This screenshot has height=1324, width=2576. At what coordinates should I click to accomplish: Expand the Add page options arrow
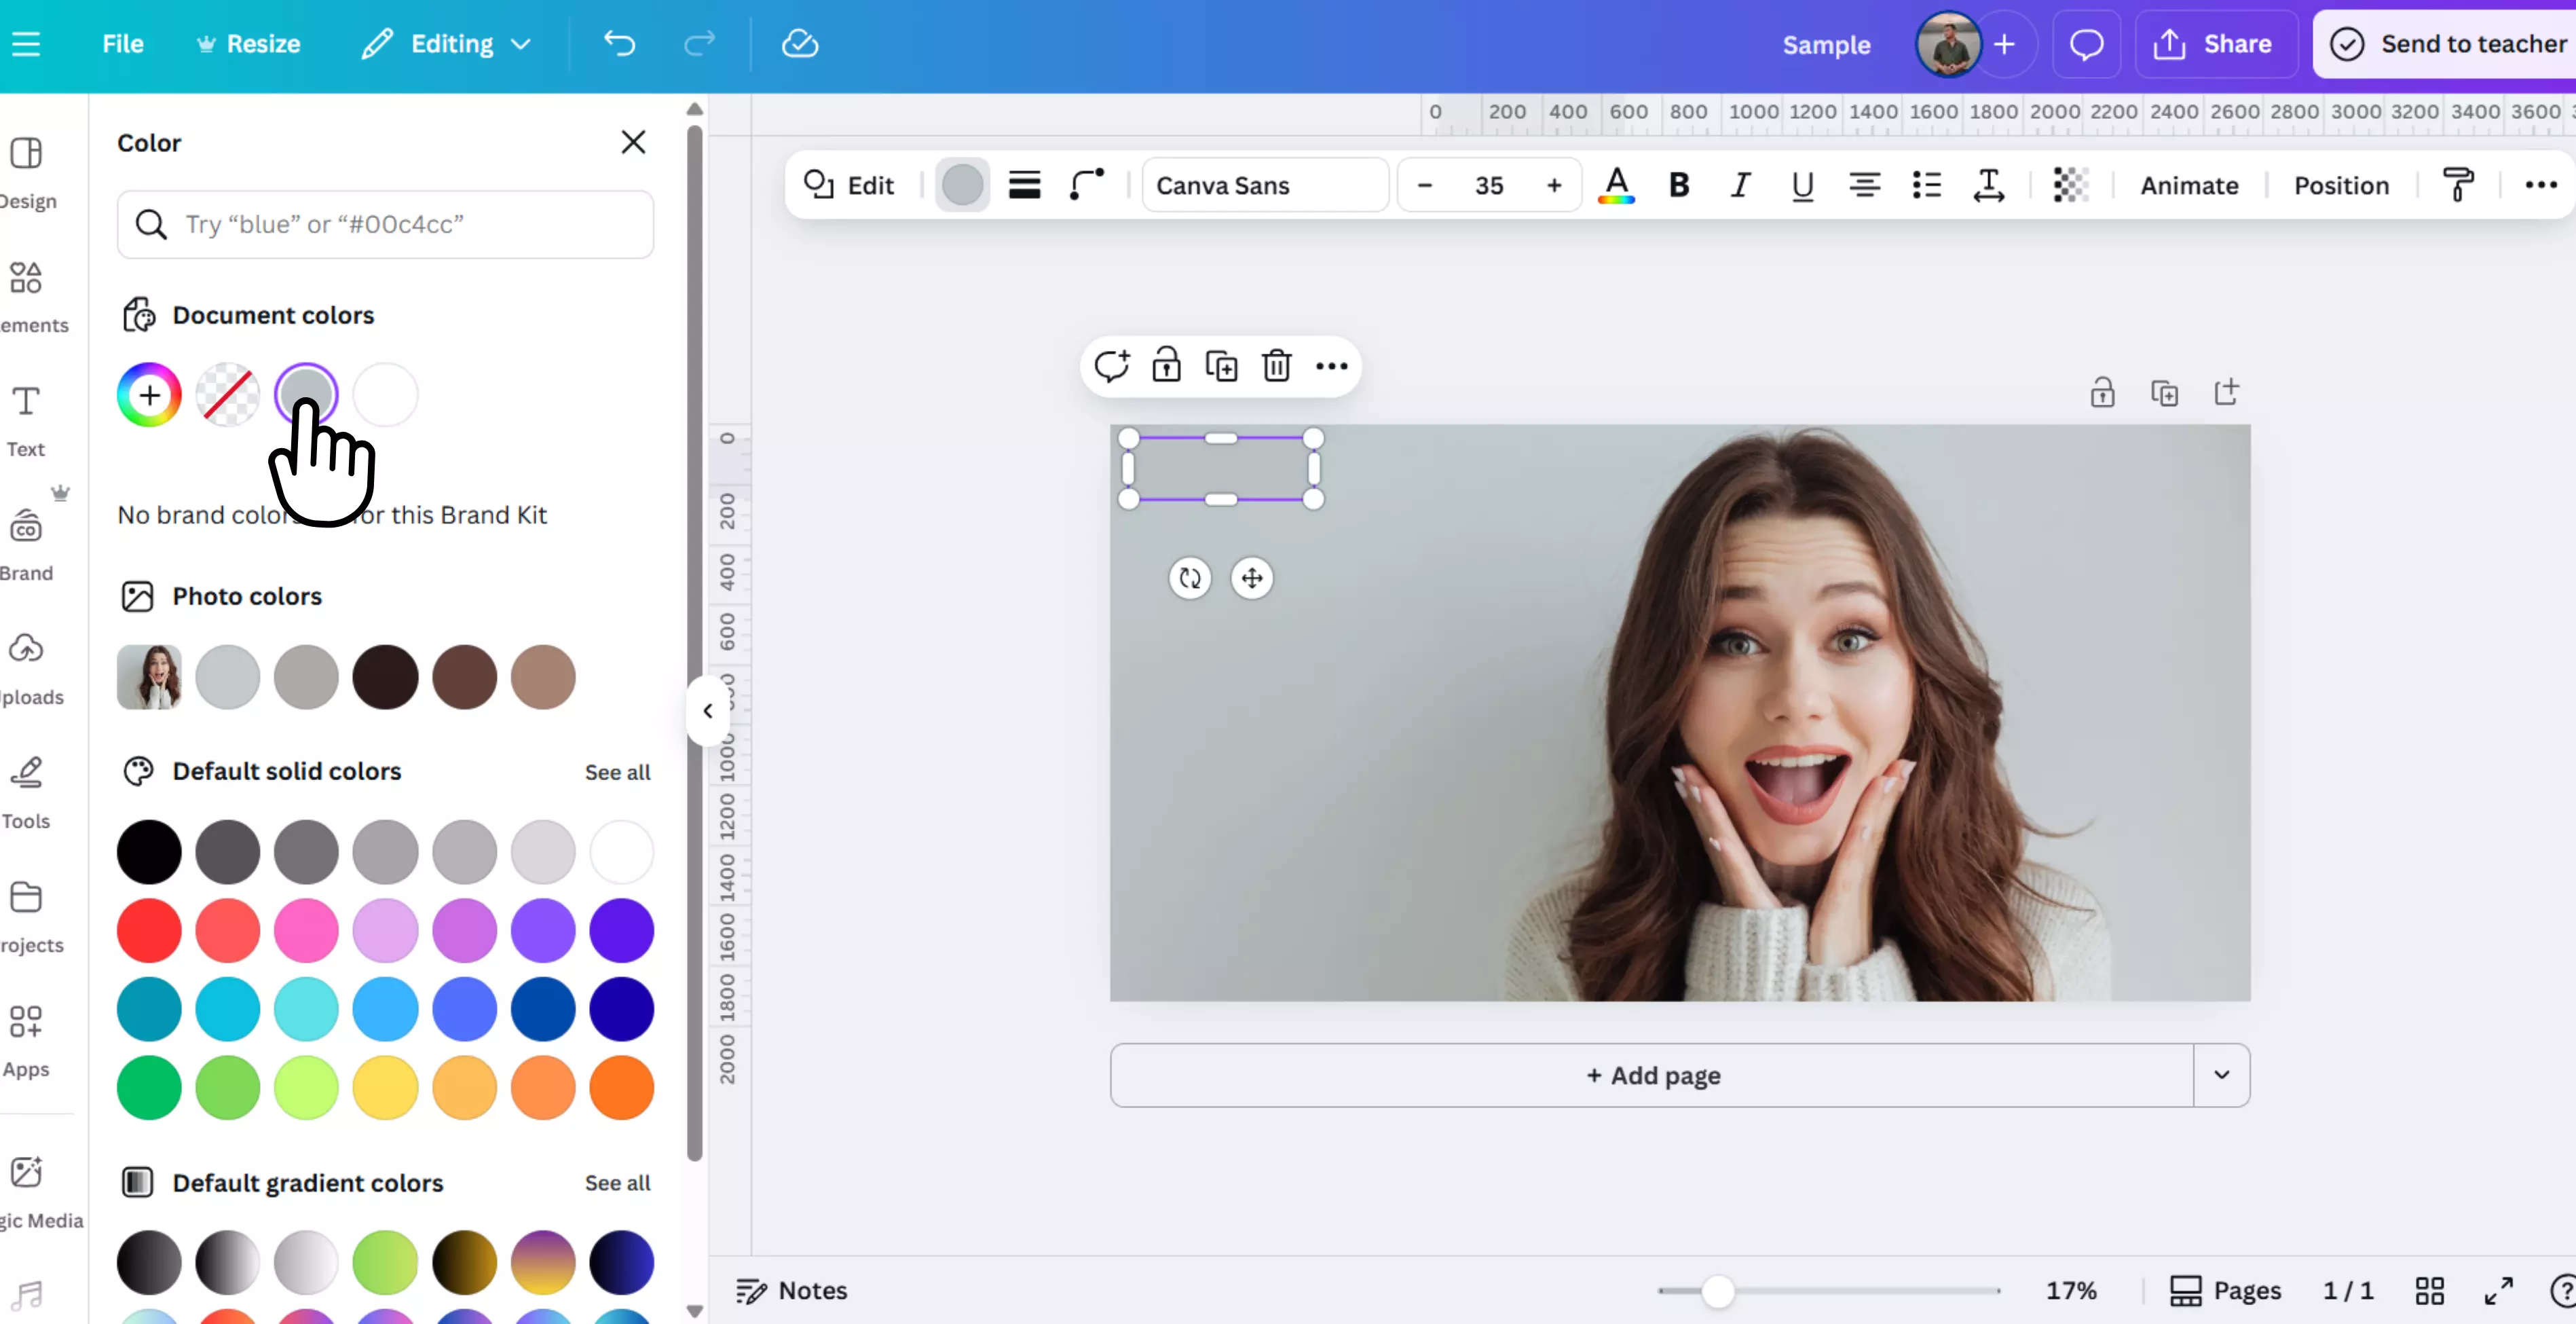coord(2221,1075)
